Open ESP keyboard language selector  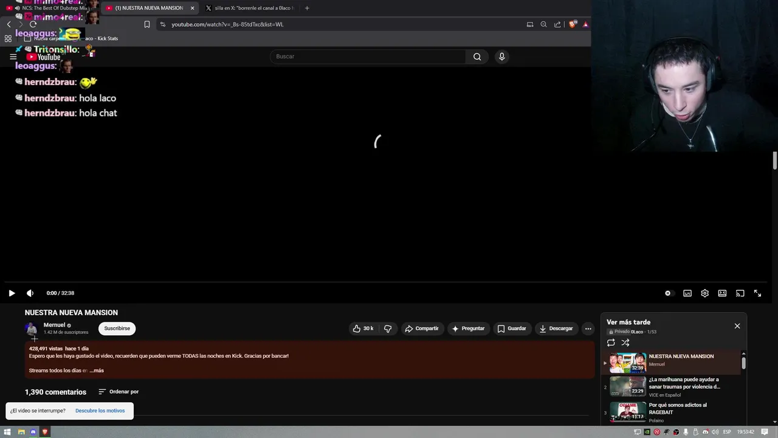(727, 432)
